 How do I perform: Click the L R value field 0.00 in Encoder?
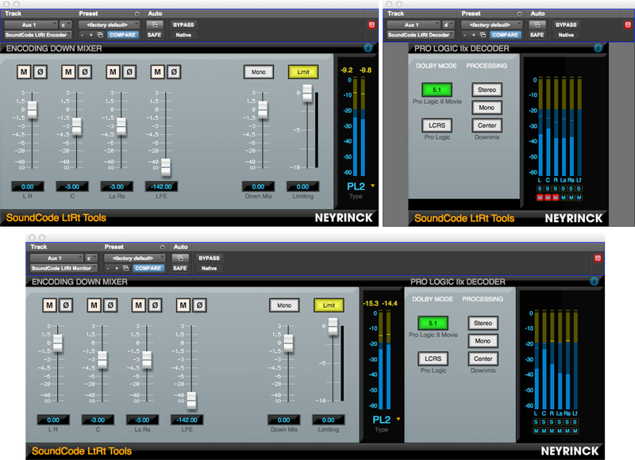coord(28,186)
